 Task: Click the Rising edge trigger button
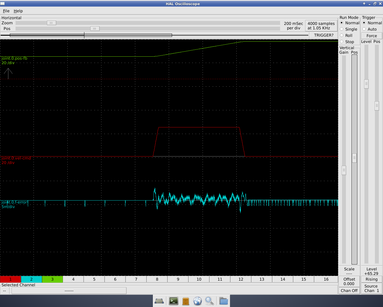tap(372, 279)
